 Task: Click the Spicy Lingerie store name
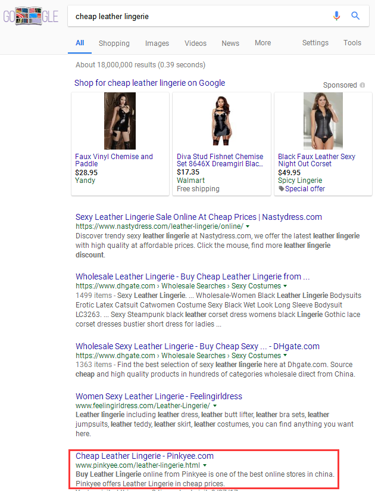[300, 181]
